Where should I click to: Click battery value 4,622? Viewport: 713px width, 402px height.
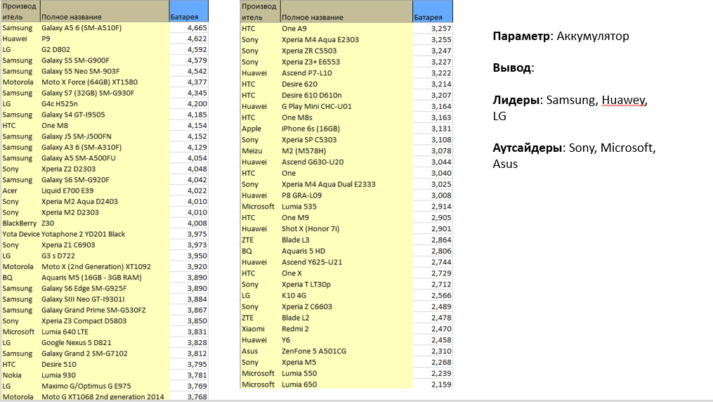[x=189, y=39]
